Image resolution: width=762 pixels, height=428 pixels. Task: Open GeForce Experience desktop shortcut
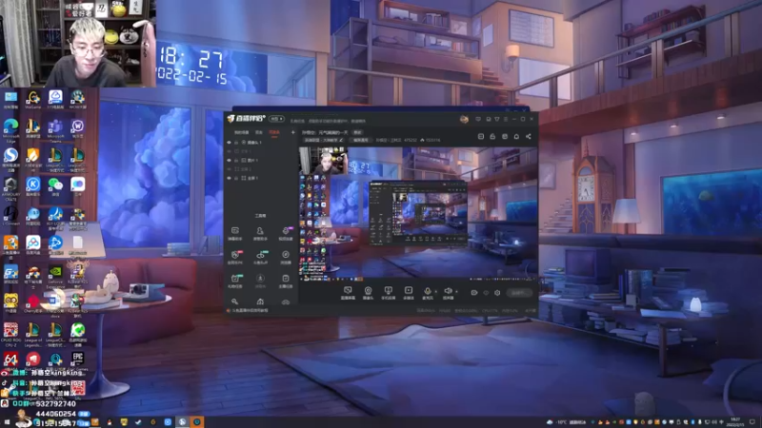(55, 278)
